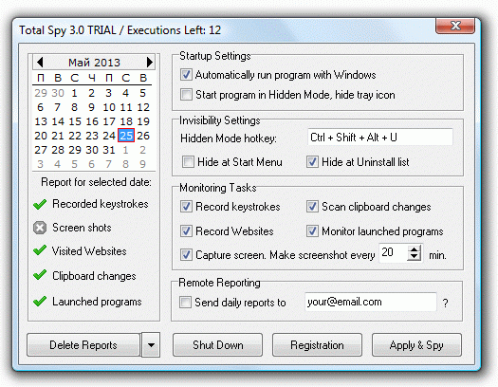Screen dimensions: 498x387
Task: Open the Registration button
Action: coord(317,344)
